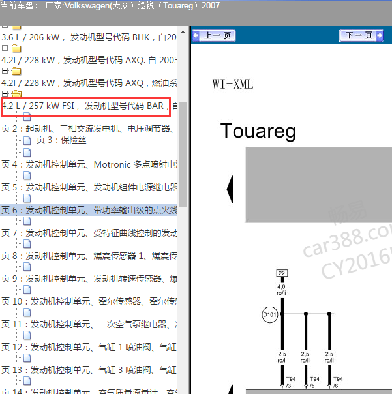Image resolution: width=392 pixels, height=394 pixels.
Task: Click document icon above 页 8
Action: pyautogui.click(x=27, y=244)
